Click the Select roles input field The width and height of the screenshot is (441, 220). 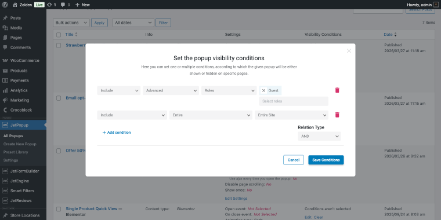294,101
